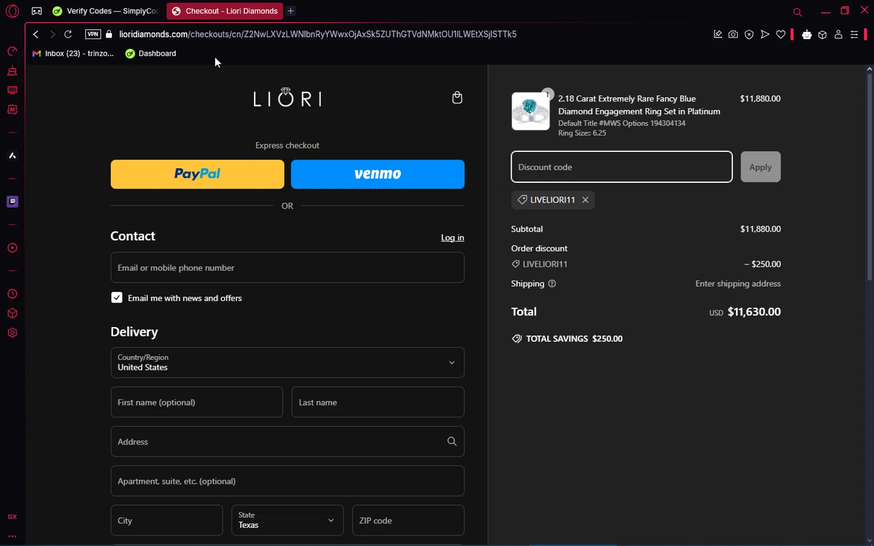Click the send-arrow Flow icon in toolbar
The image size is (874, 546).
[x=765, y=34]
